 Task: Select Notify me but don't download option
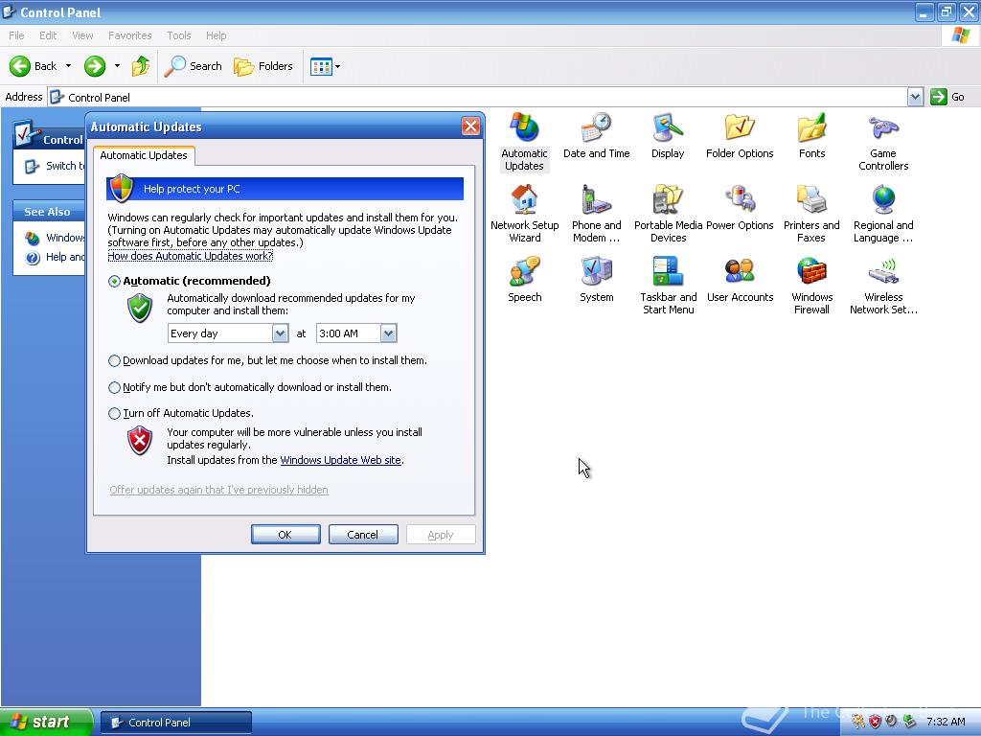pos(114,388)
